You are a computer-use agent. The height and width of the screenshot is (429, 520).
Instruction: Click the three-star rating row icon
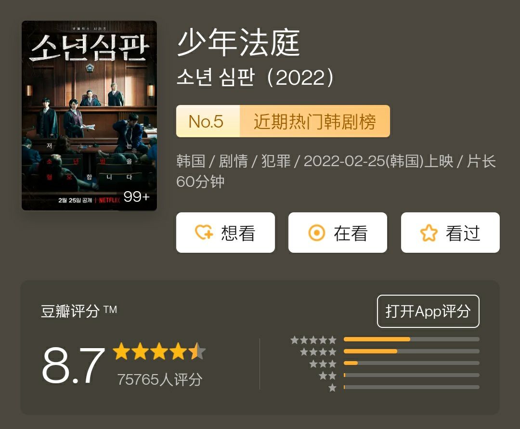pyautogui.click(x=323, y=364)
